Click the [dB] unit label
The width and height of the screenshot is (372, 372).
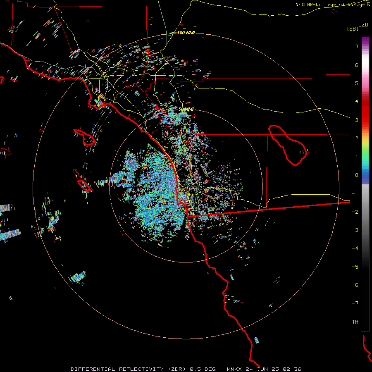pyautogui.click(x=353, y=29)
